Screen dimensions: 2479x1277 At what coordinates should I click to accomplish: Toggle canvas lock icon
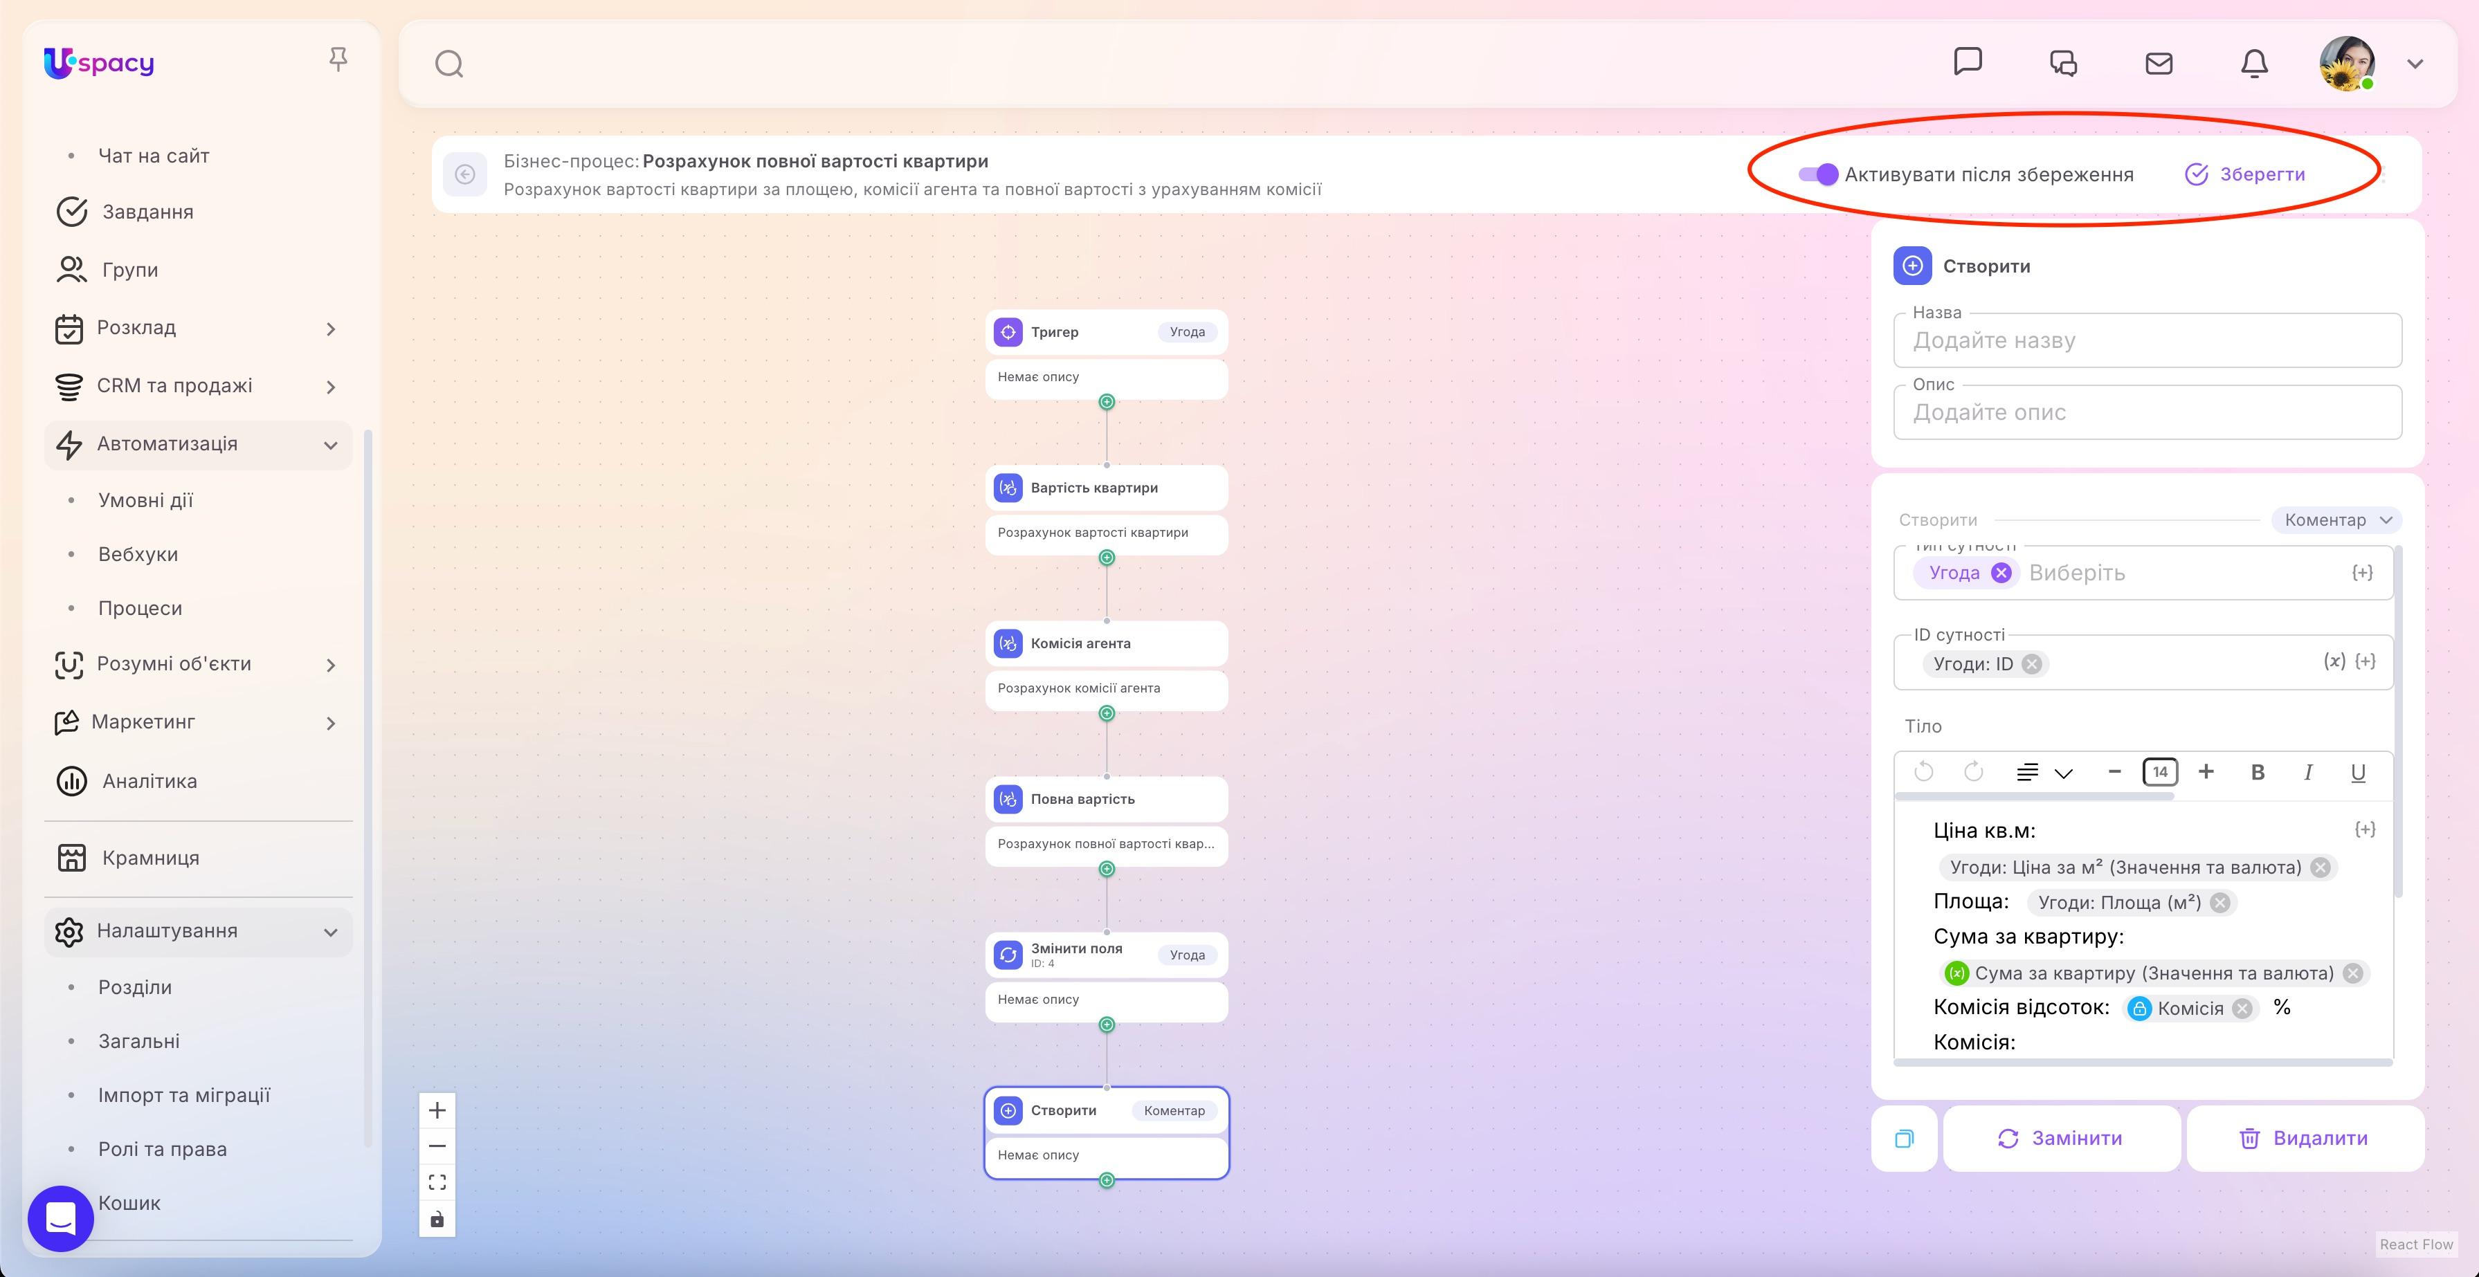point(437,1220)
